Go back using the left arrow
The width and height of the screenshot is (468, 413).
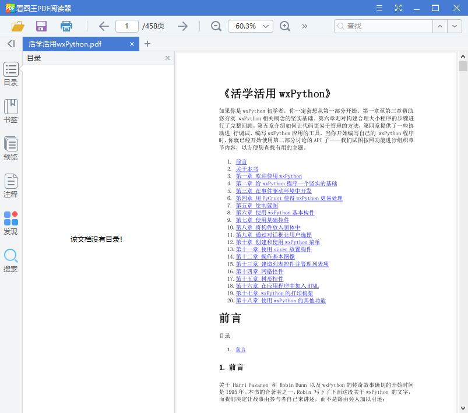point(103,26)
